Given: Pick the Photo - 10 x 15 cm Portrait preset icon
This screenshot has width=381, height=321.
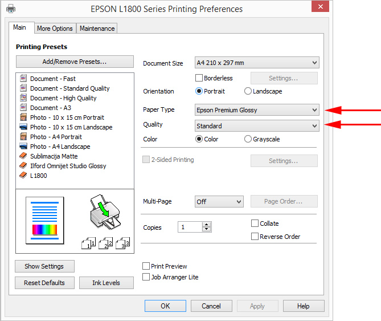Looking at the screenshot, I should 23,117.
